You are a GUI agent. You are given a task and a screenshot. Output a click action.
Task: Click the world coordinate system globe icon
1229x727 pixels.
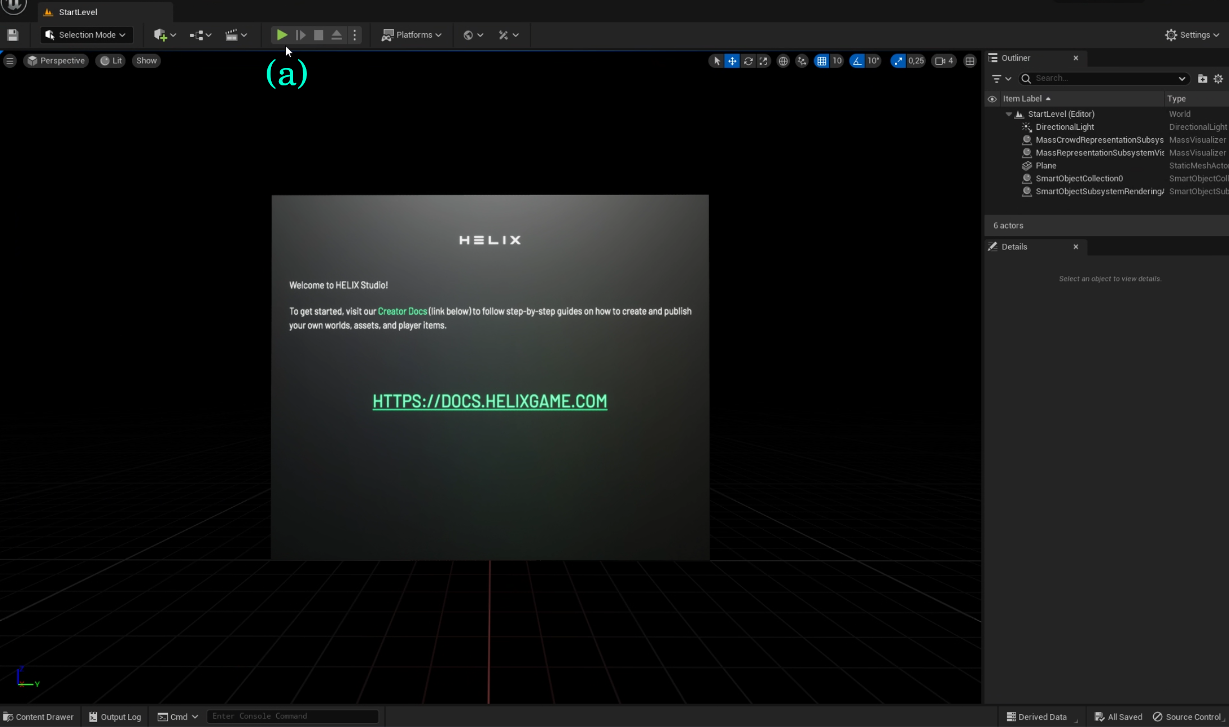click(783, 61)
